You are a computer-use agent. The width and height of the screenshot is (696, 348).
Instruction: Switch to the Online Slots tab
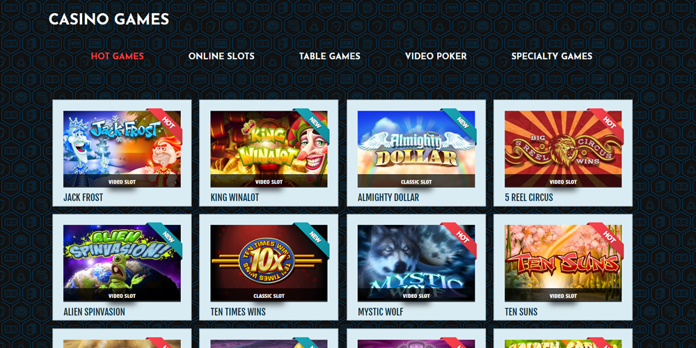pyautogui.click(x=221, y=56)
